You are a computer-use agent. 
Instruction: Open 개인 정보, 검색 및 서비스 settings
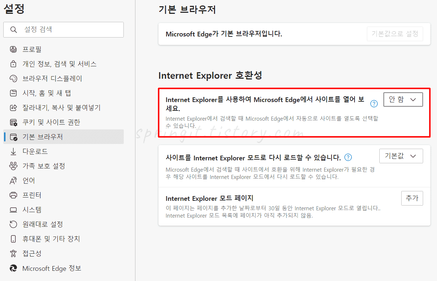[64, 64]
